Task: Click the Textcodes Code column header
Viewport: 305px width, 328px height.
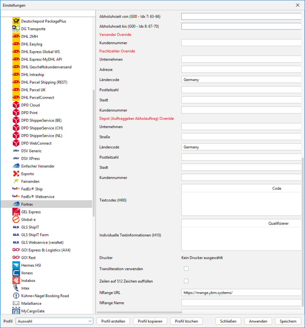Action: tap(277, 188)
